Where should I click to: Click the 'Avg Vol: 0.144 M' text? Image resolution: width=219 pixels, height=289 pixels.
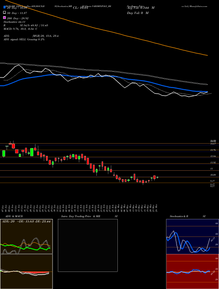pos(141,8)
